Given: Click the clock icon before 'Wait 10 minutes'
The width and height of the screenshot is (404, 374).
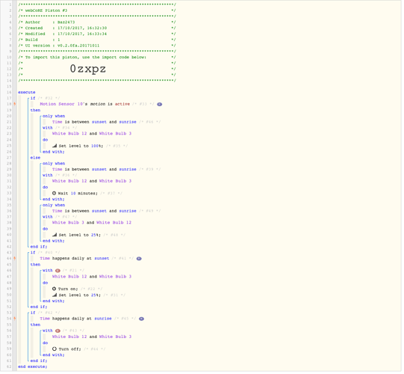Looking at the screenshot, I should click(55, 194).
